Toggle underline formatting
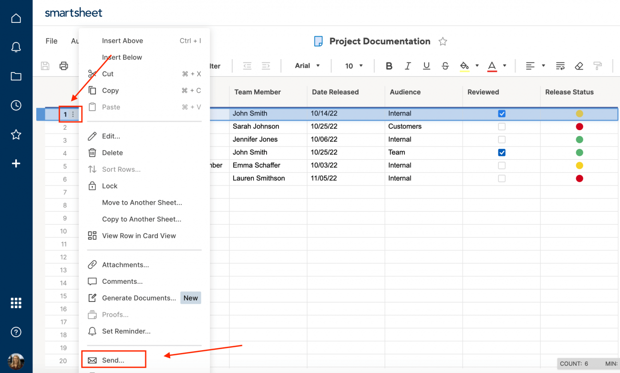 [426, 66]
